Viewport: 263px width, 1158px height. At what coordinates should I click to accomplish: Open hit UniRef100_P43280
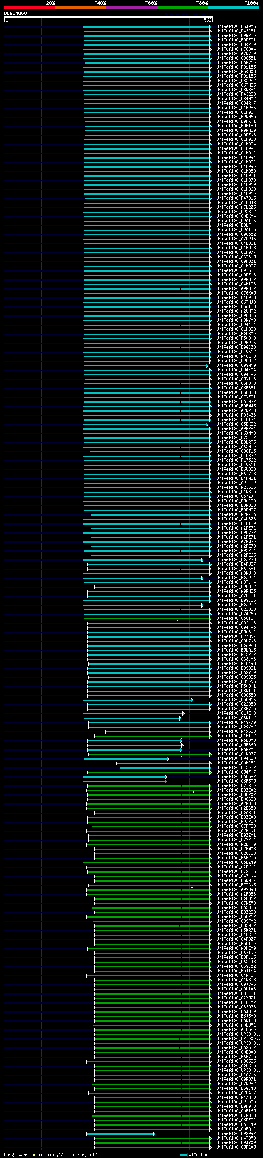coord(236,94)
